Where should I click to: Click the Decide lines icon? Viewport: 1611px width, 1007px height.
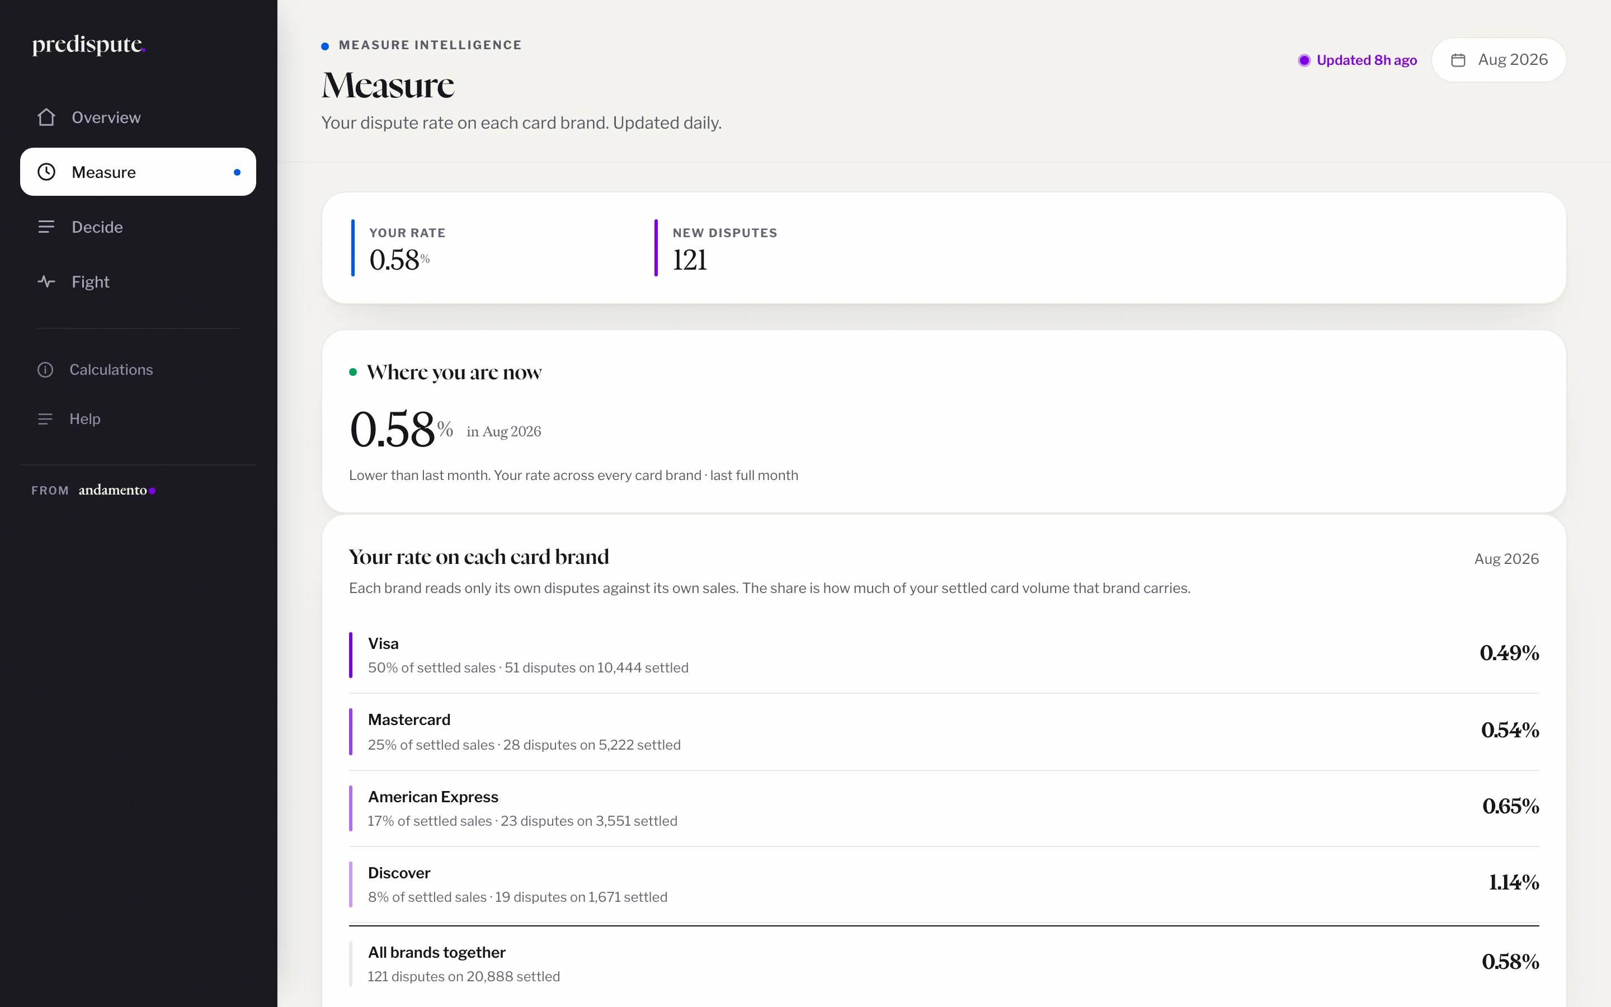click(x=46, y=227)
